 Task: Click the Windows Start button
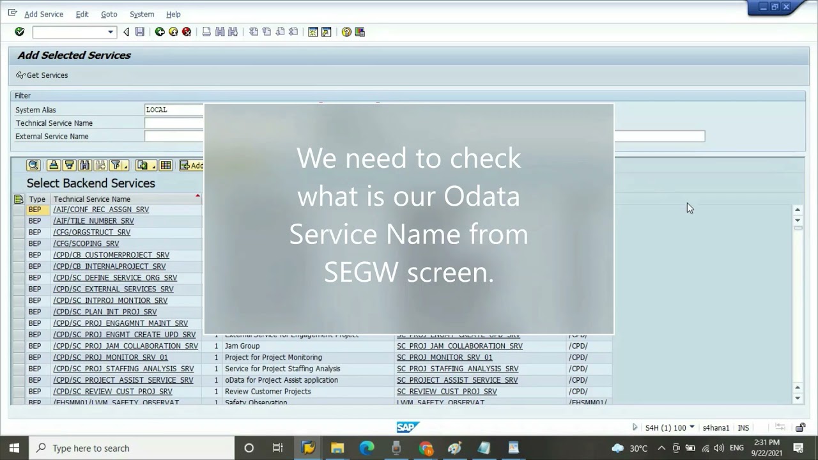tap(14, 448)
